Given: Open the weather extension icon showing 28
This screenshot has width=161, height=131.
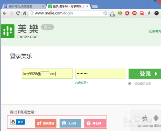Looking at the screenshot, I should 112,14.
